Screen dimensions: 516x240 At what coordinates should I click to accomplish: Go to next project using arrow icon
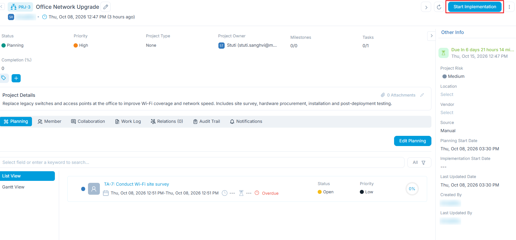(x=426, y=7)
